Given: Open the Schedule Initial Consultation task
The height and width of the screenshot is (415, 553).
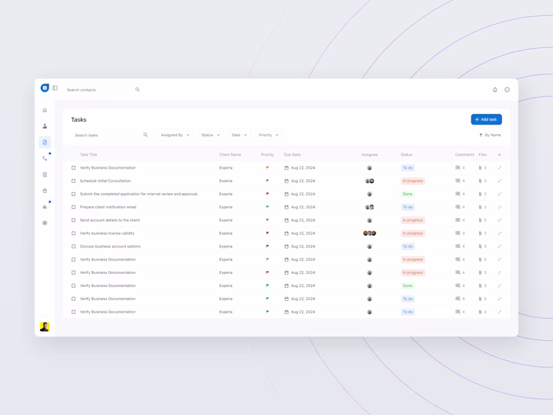Looking at the screenshot, I should click(x=105, y=181).
